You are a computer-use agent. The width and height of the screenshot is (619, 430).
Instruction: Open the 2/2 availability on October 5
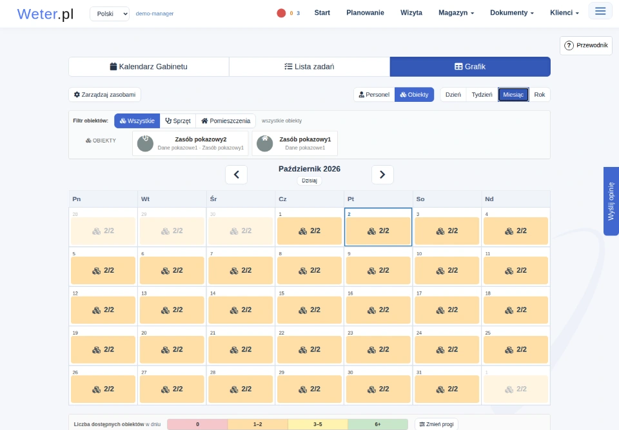[x=103, y=271]
